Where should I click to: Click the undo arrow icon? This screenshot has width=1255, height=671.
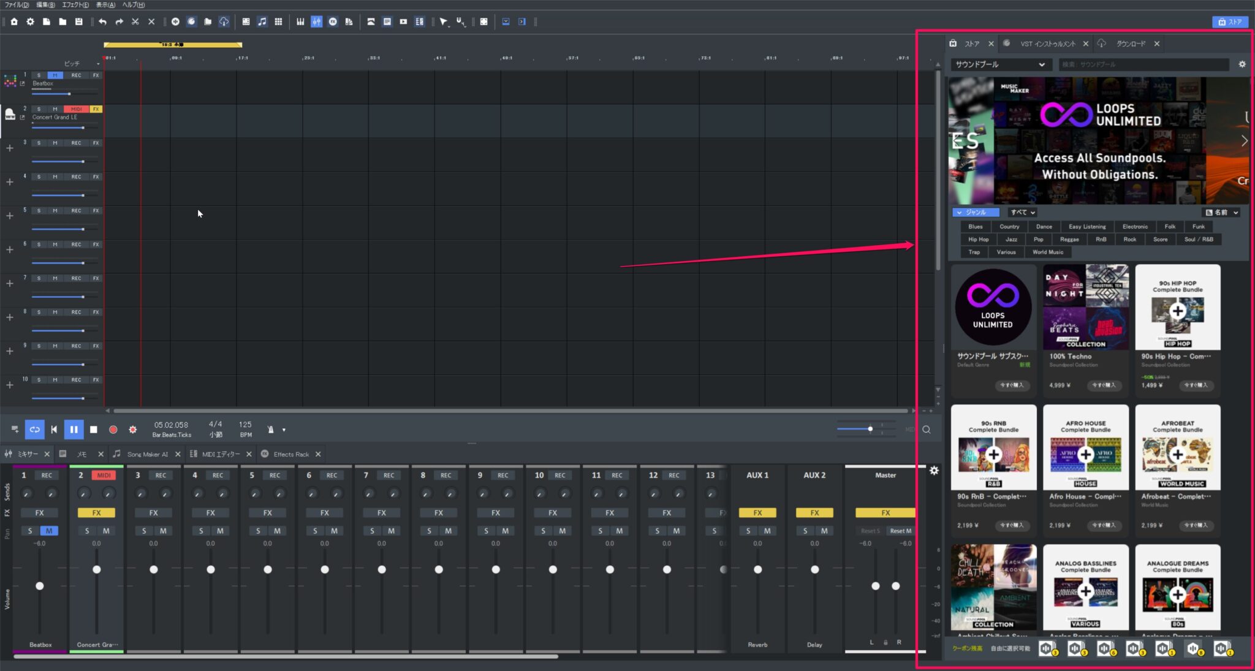point(103,21)
